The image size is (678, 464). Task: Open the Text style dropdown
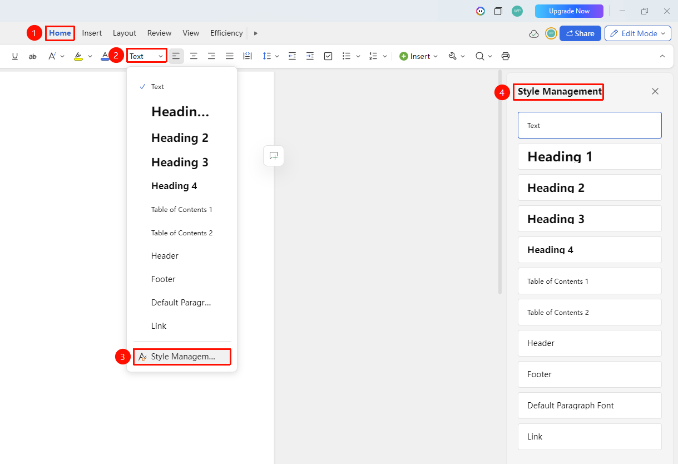pos(147,56)
